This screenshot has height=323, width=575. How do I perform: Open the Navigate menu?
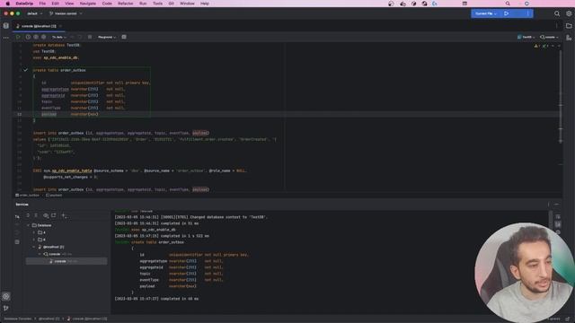point(88,4)
